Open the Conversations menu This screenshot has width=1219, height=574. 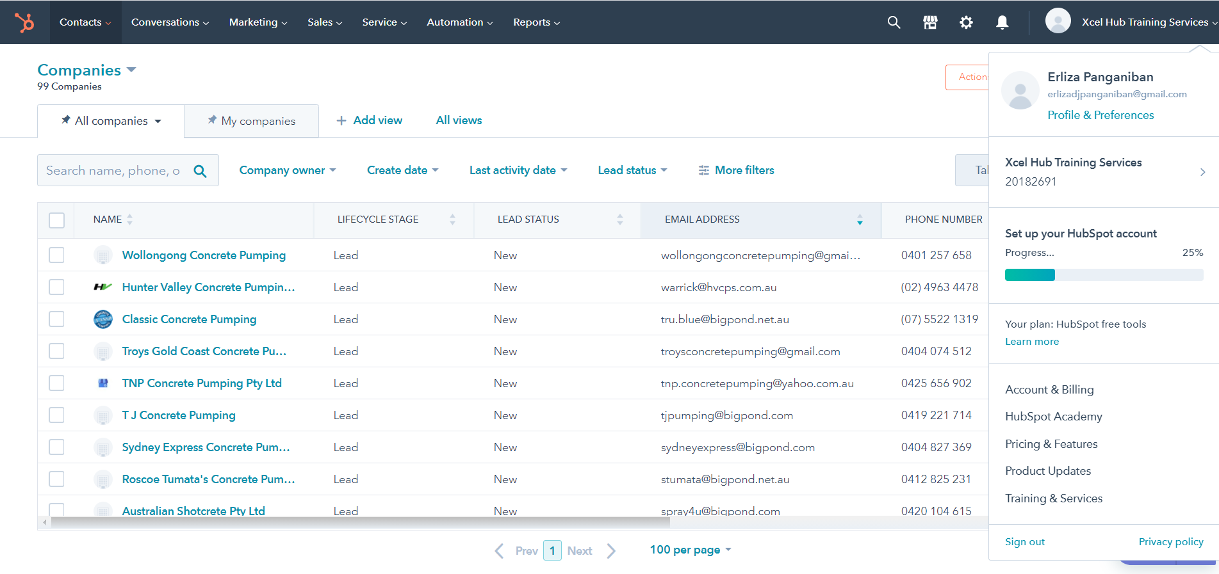pos(170,22)
